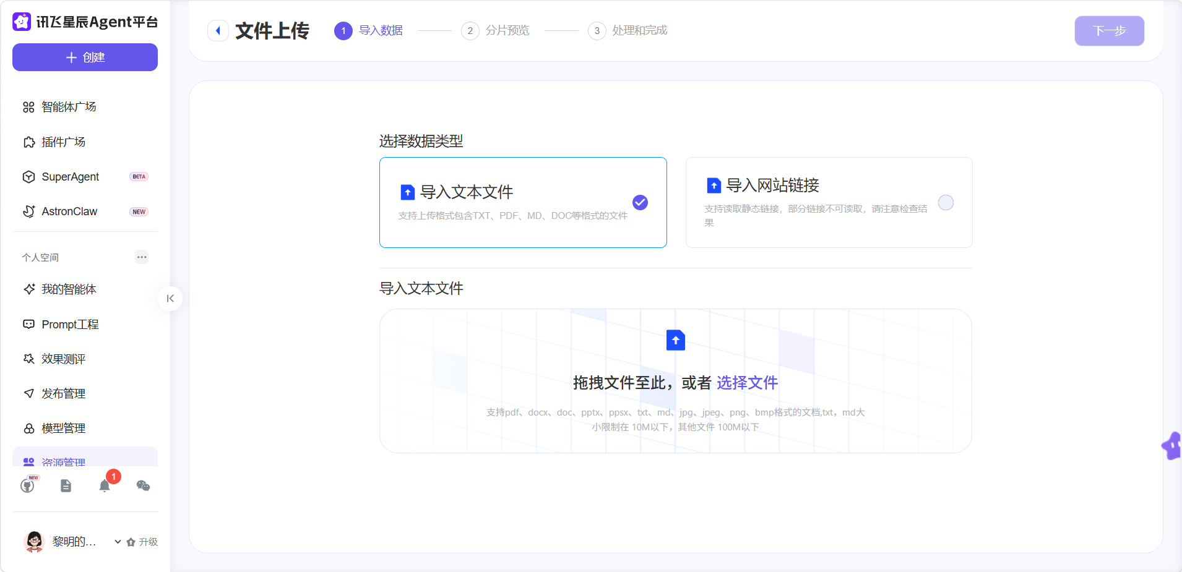This screenshot has width=1182, height=572.
Task: Click the 选择文件 link
Action: click(x=747, y=383)
